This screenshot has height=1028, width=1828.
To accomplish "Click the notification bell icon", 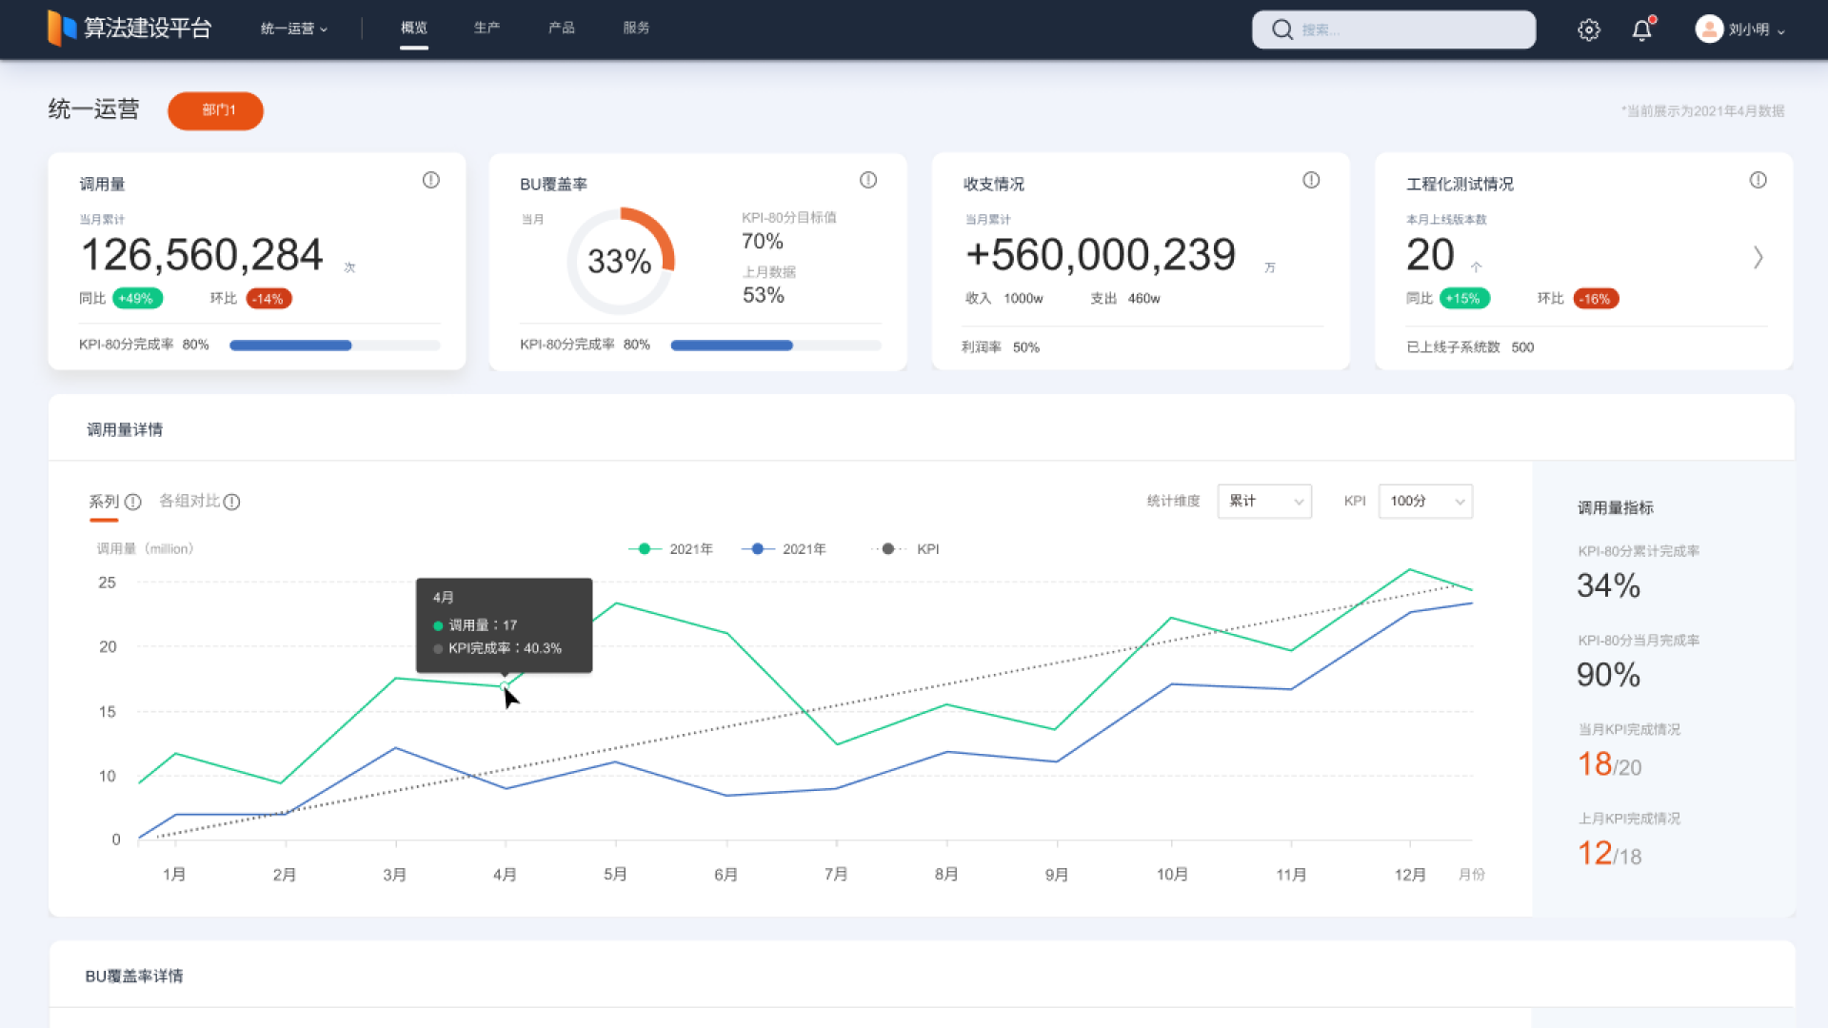I will tap(1641, 30).
